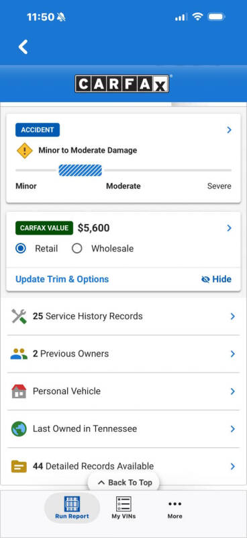Tap the back arrow in the header

click(x=23, y=46)
